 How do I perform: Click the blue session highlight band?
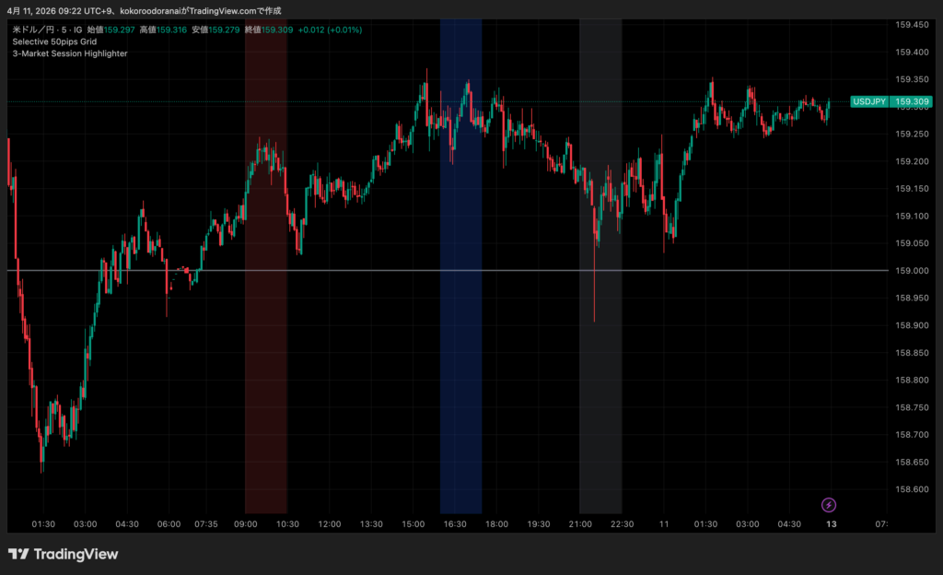[x=460, y=369]
